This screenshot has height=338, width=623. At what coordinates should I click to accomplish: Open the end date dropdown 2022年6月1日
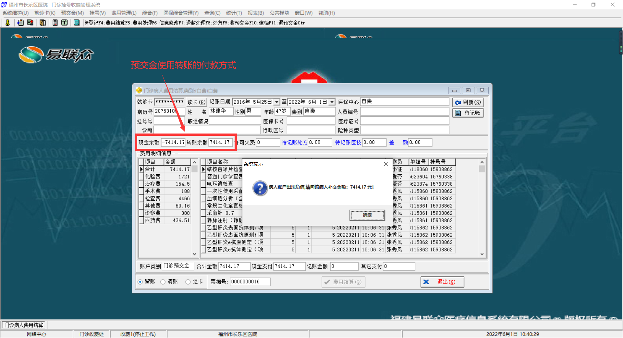coord(332,102)
